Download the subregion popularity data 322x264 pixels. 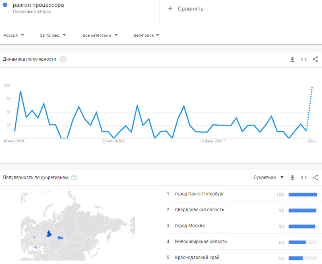[x=293, y=177]
